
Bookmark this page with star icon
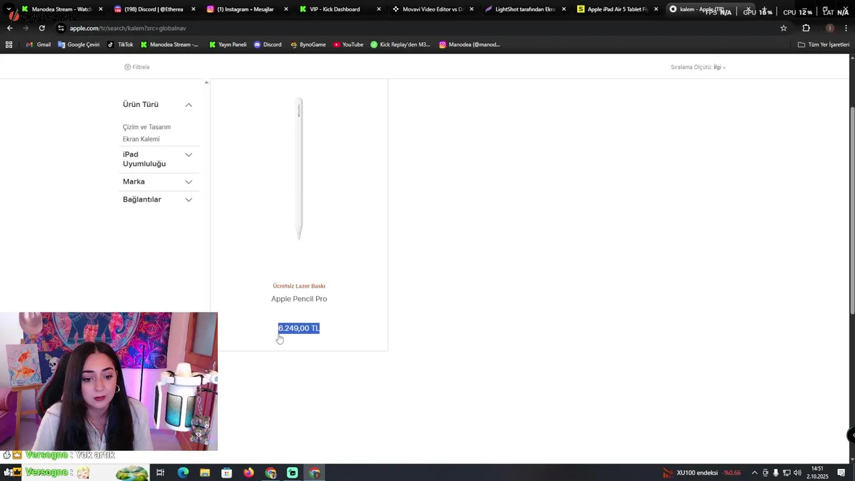[784, 28]
